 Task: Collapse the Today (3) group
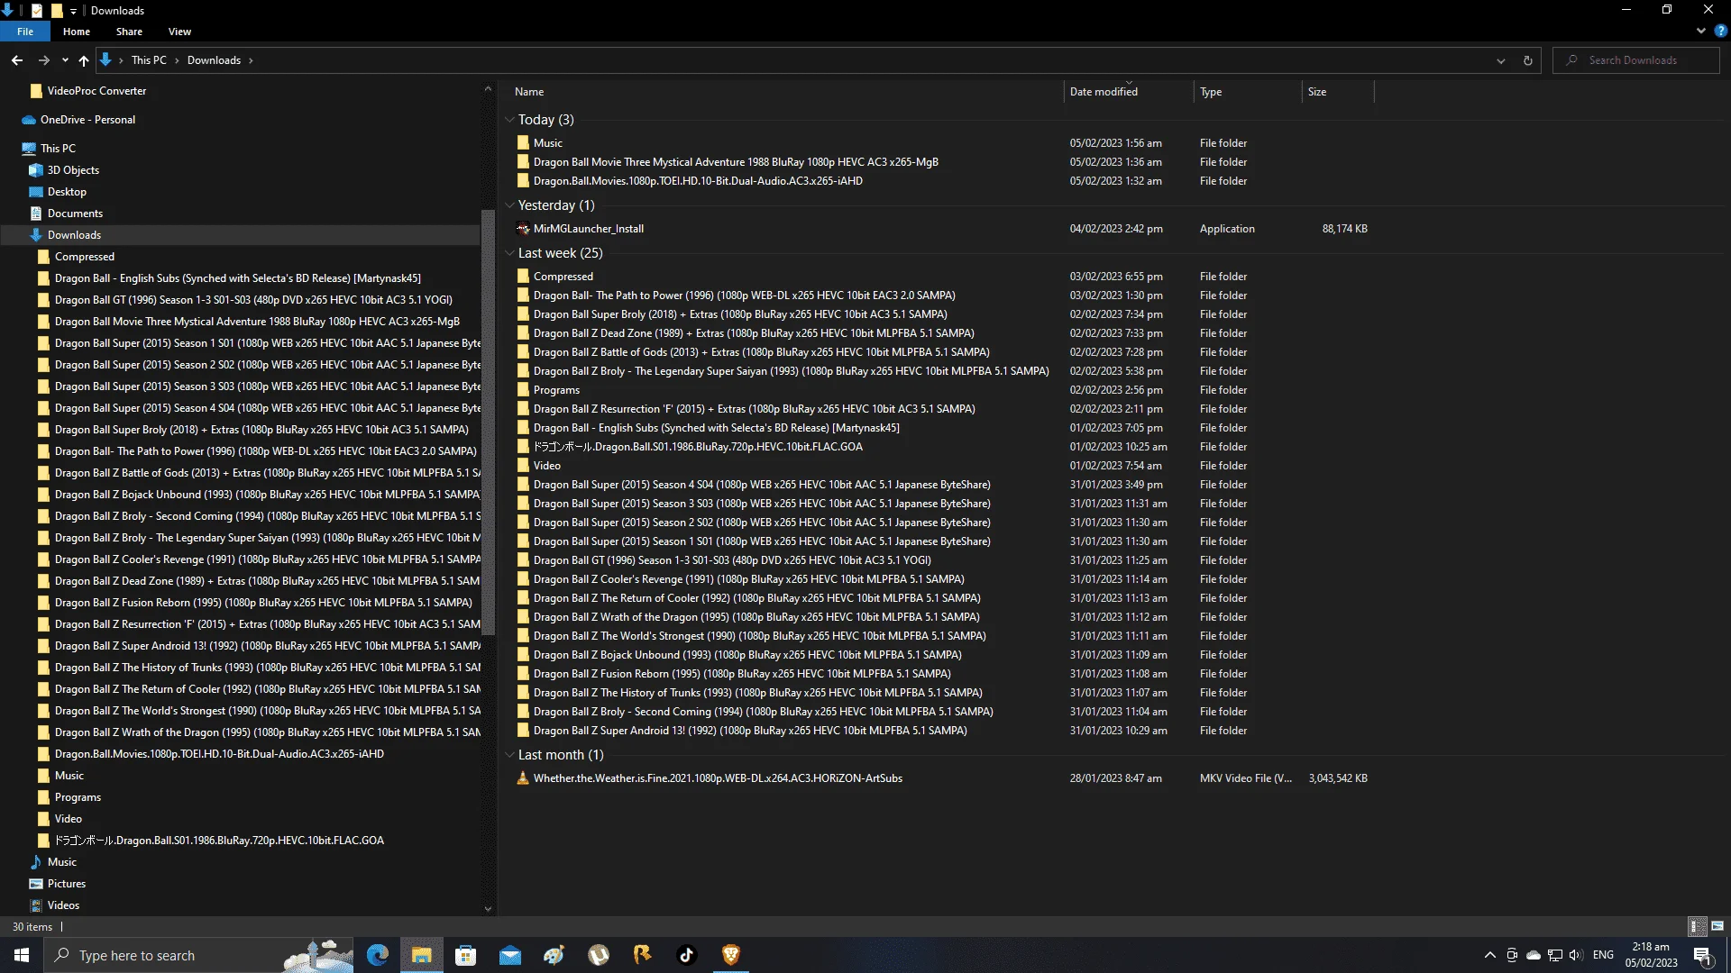click(x=510, y=120)
